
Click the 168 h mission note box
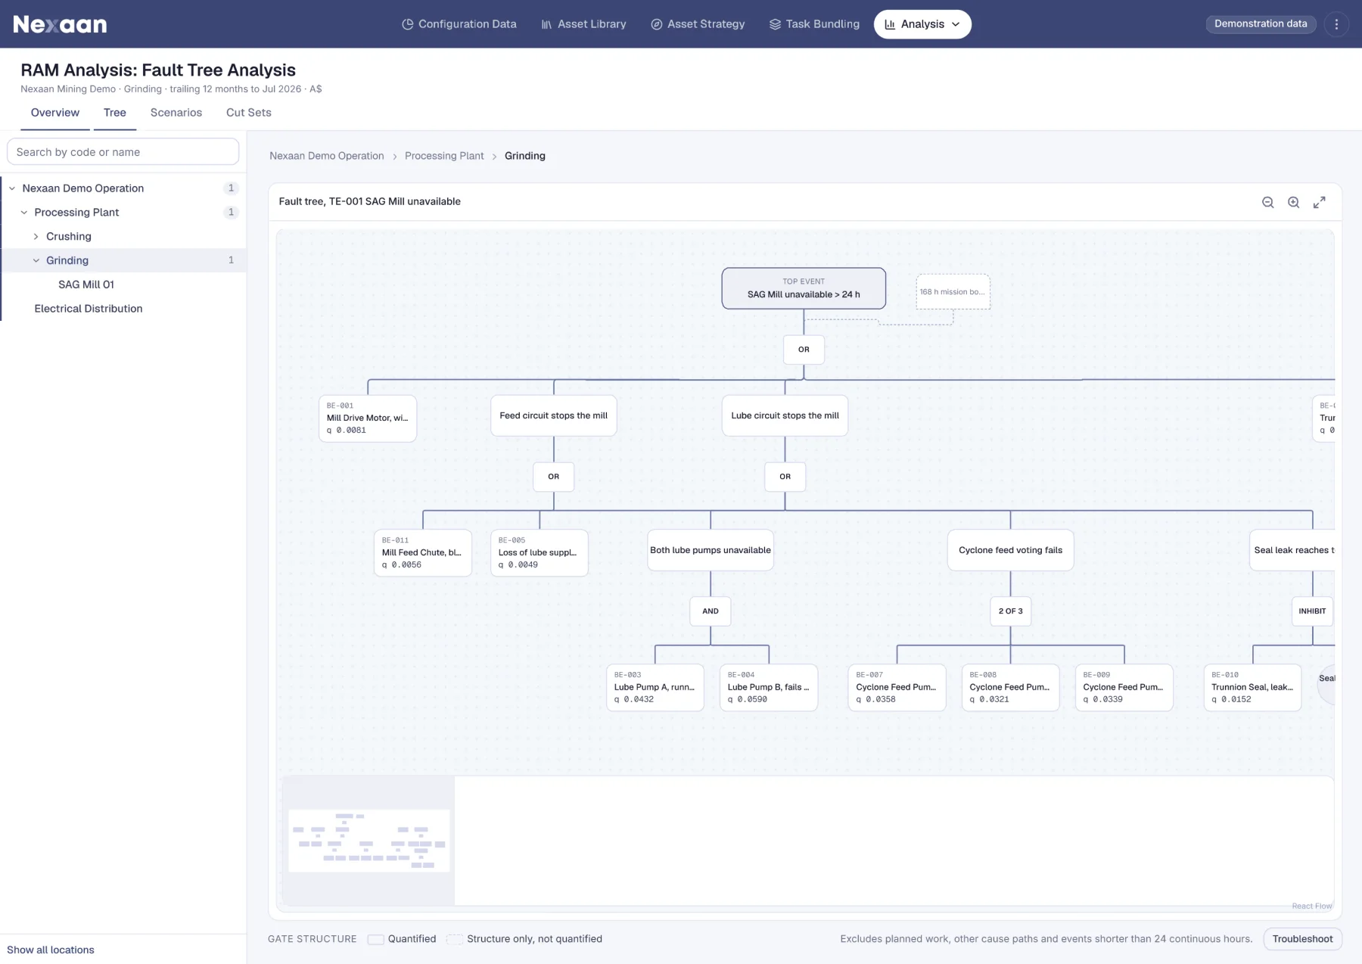953,292
